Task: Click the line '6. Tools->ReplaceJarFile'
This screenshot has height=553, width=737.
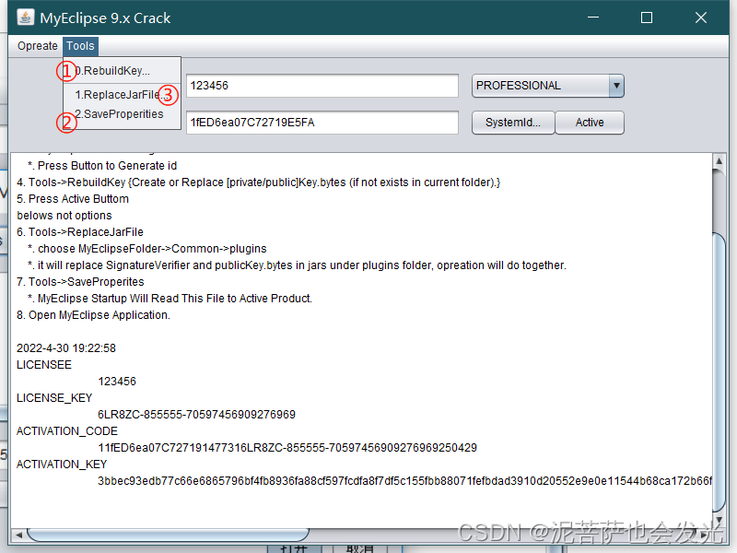Action: point(80,232)
